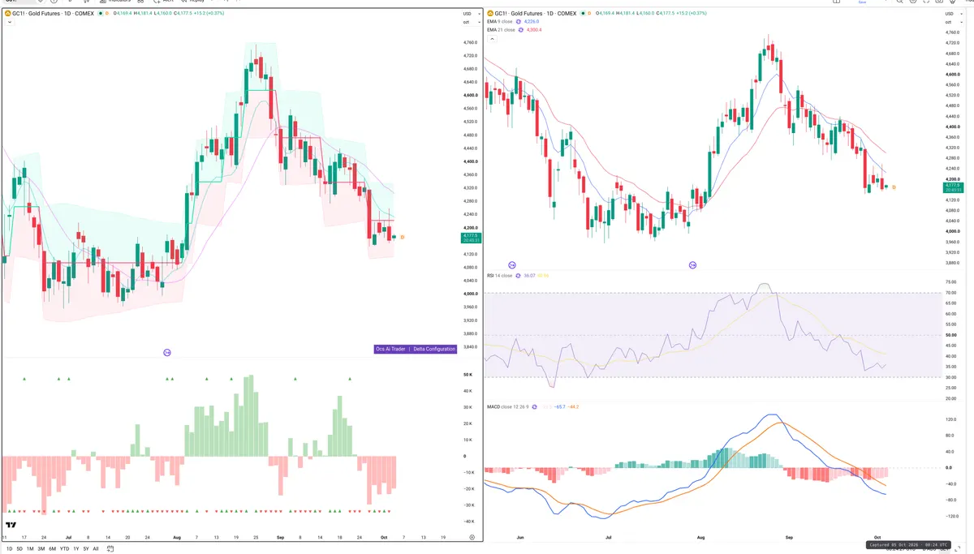
Task: Click the 4,760.0 label on left price axis
Action: (470, 42)
